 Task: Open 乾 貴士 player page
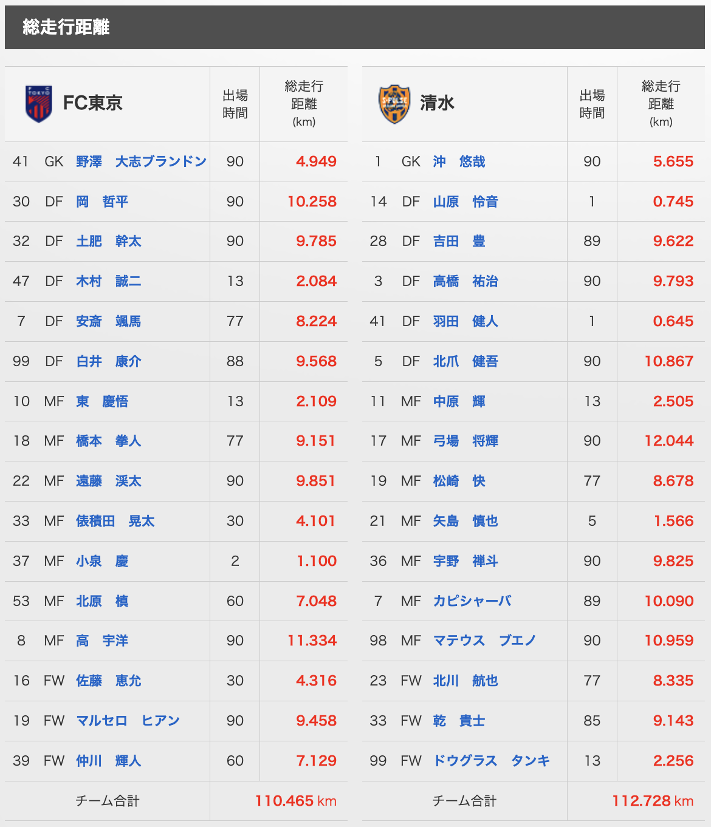point(459,721)
